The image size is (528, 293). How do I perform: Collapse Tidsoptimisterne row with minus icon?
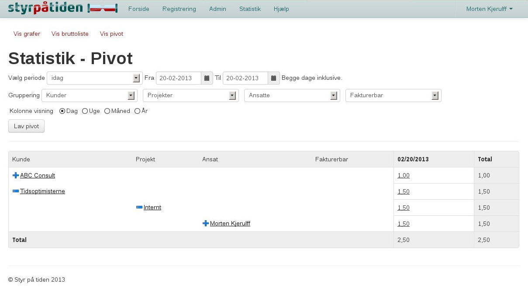16,191
